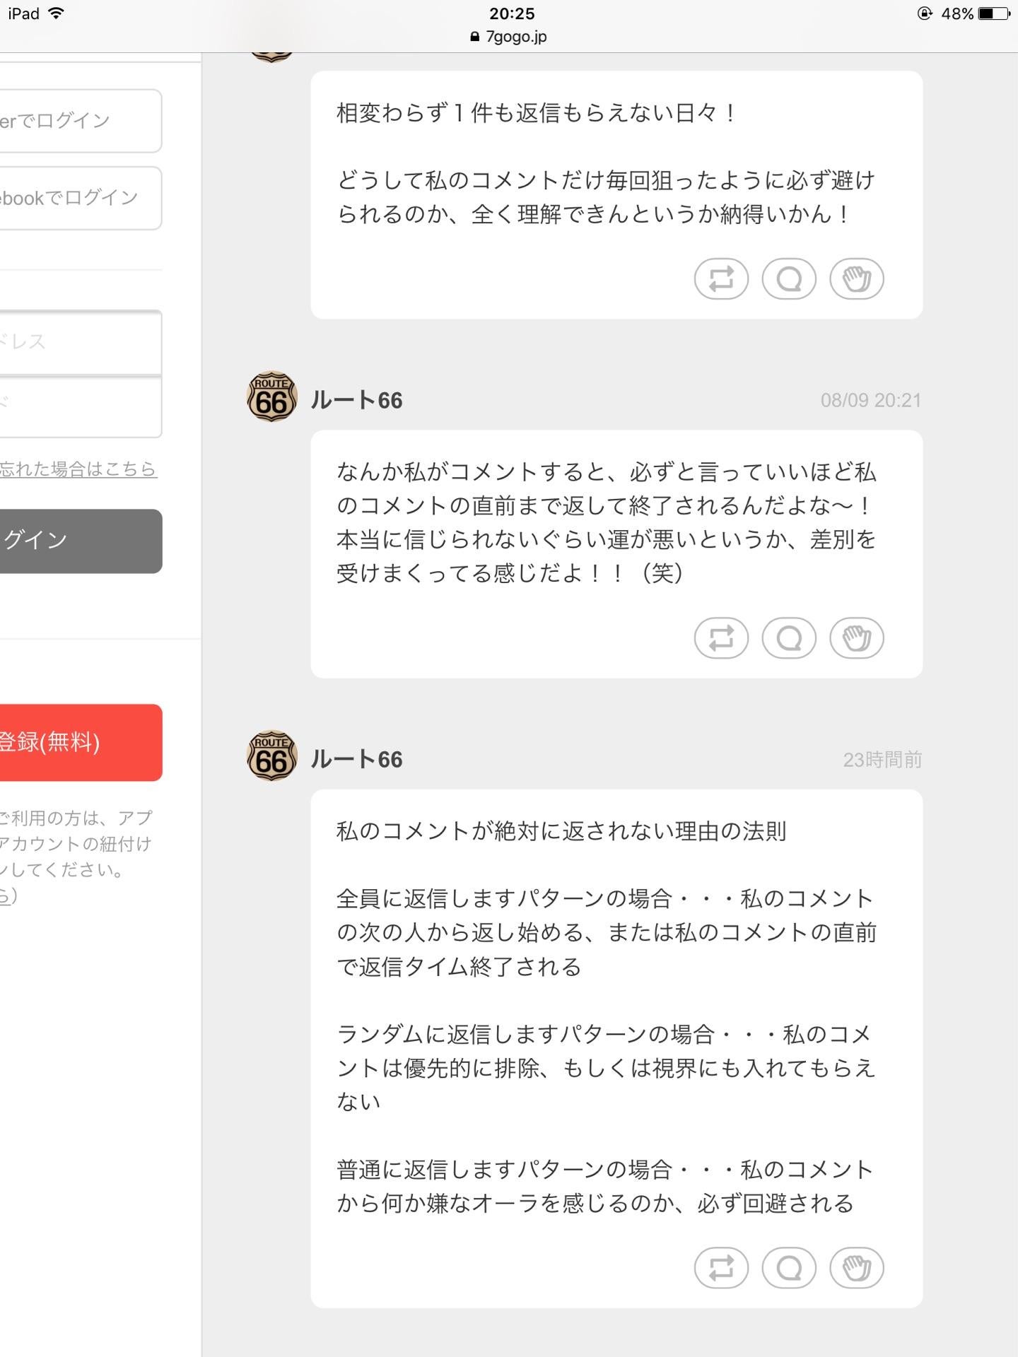Tap repost icon under 相変わらず1件も返信 post
This screenshot has height=1357, width=1018.
[721, 279]
